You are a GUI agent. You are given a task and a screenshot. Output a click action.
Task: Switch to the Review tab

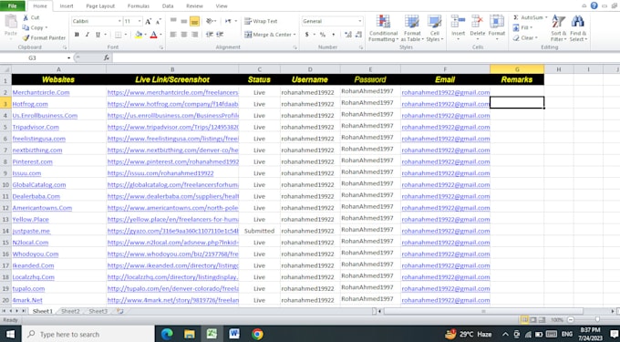(194, 6)
